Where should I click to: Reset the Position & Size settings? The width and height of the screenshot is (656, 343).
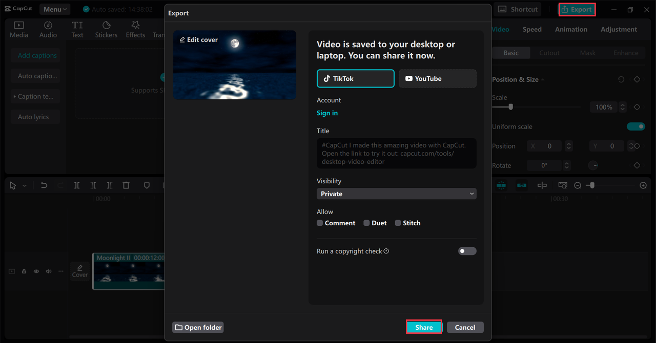621,79
